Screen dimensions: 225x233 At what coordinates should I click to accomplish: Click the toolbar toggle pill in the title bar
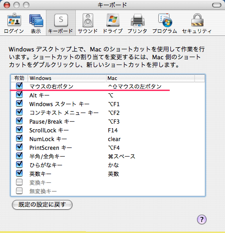click(x=217, y=5)
